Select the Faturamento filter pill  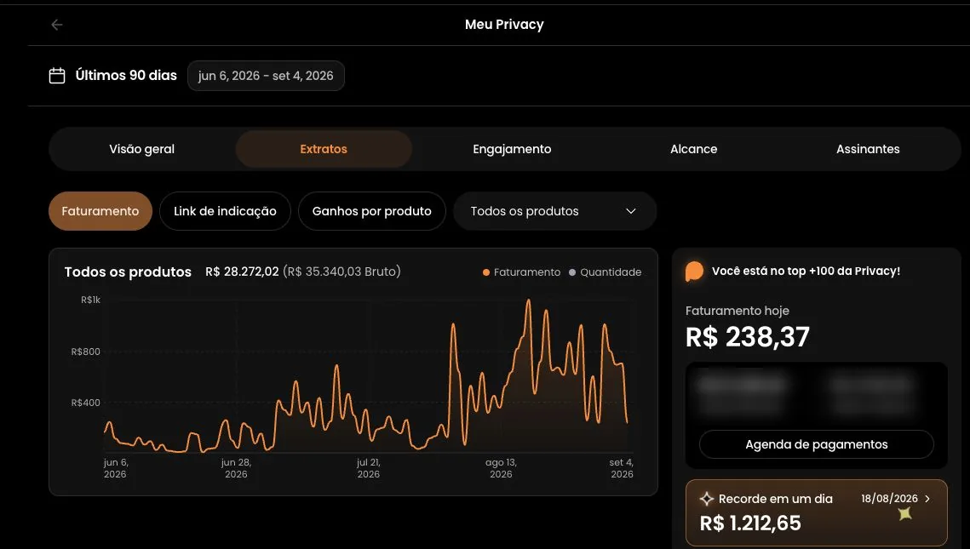100,211
